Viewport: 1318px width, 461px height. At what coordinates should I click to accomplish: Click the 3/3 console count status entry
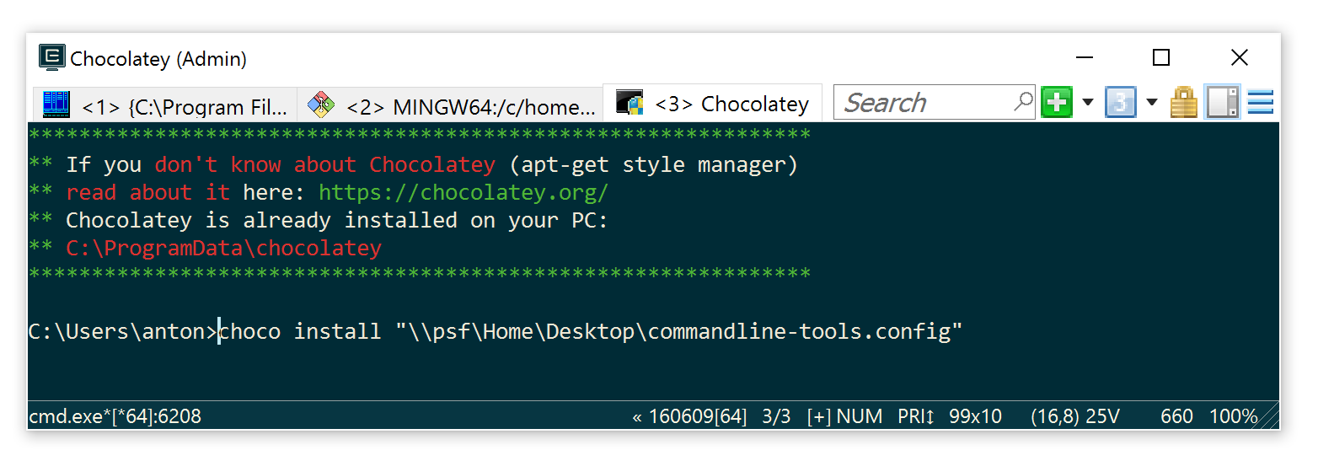click(x=776, y=416)
